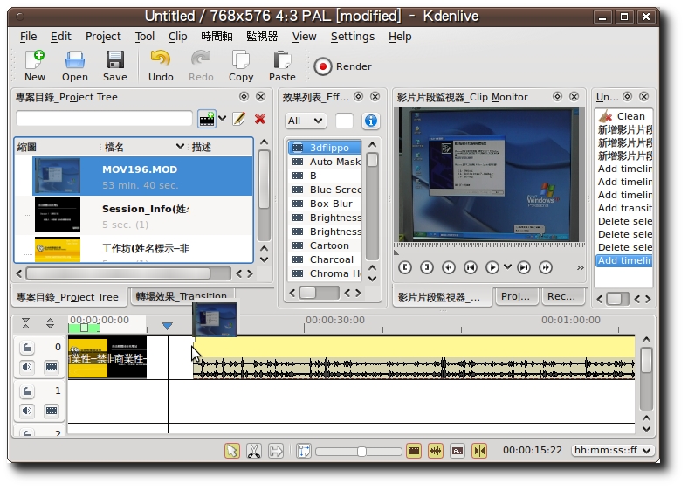Activate the spacer tool

click(x=276, y=451)
